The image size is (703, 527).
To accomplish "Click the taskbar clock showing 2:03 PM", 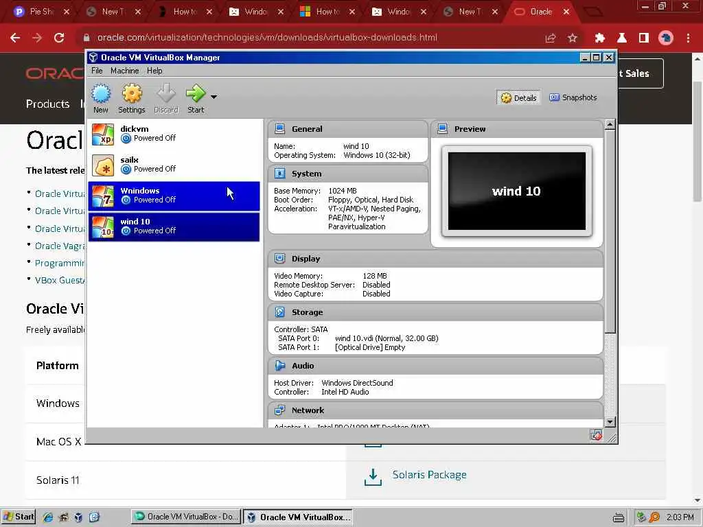I will pyautogui.click(x=680, y=517).
